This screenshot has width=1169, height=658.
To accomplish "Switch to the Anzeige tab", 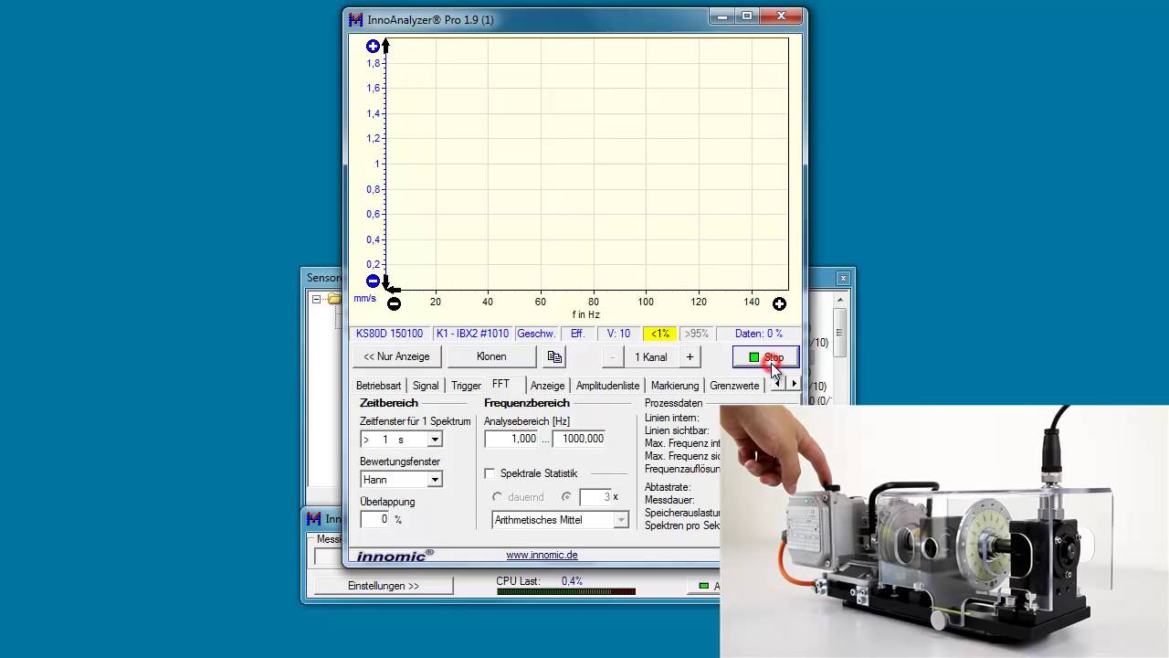I will click(x=547, y=386).
